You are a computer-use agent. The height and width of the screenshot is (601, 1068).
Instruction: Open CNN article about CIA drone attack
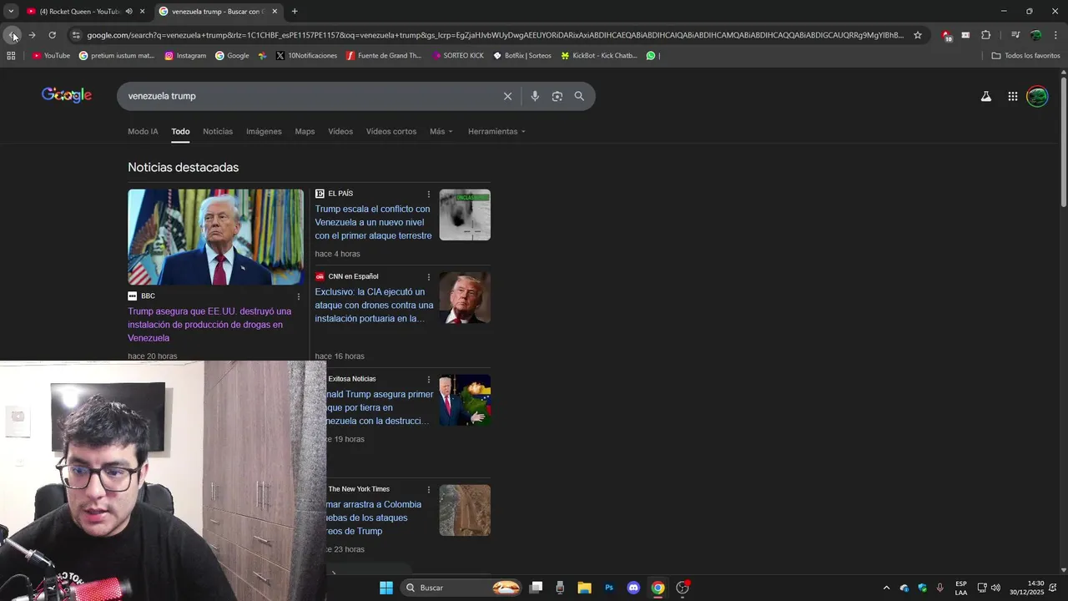coord(374,305)
